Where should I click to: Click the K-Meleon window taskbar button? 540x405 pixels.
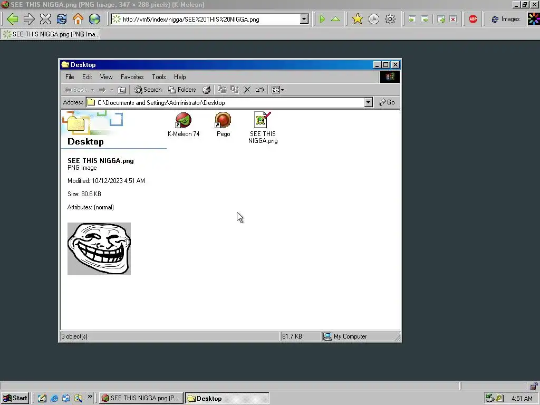[x=141, y=398]
